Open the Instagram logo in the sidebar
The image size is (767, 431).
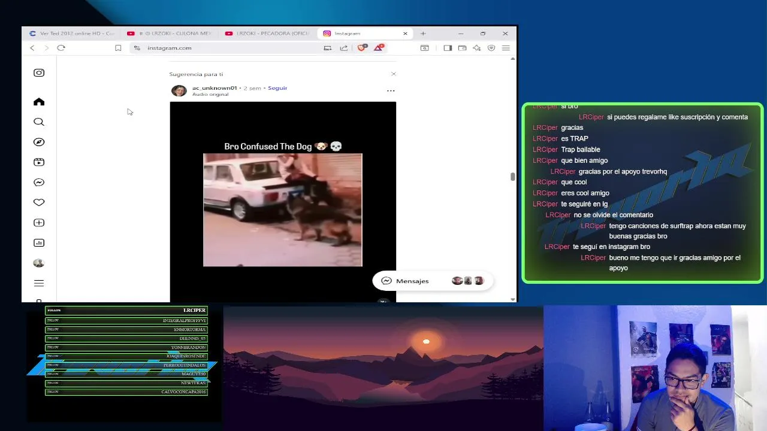point(39,72)
